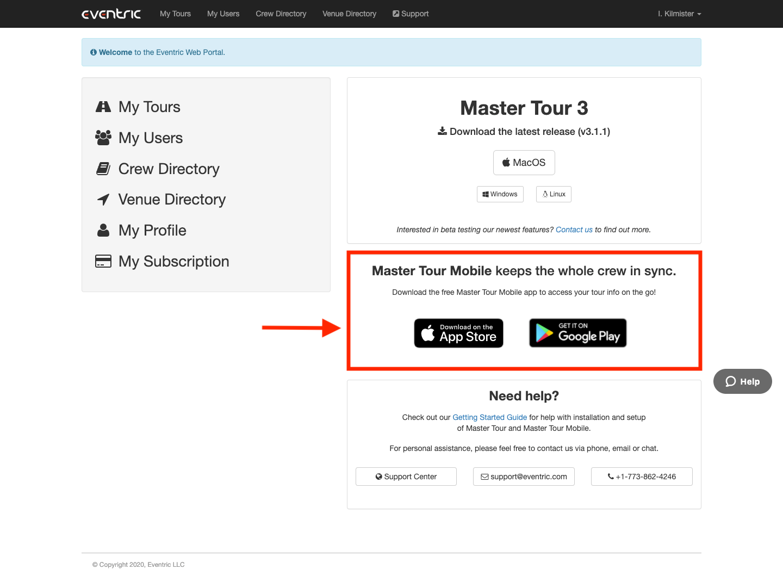Open Support from the navbar
Viewport: 783px width, 575px height.
(x=411, y=14)
